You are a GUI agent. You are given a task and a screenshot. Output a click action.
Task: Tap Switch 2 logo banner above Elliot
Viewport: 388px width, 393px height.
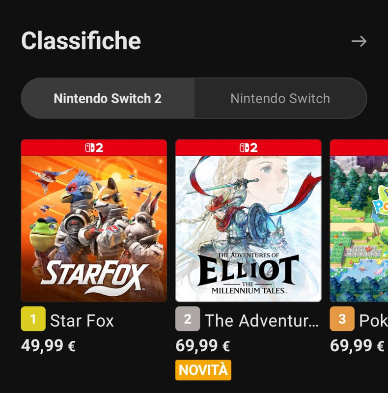(x=249, y=148)
